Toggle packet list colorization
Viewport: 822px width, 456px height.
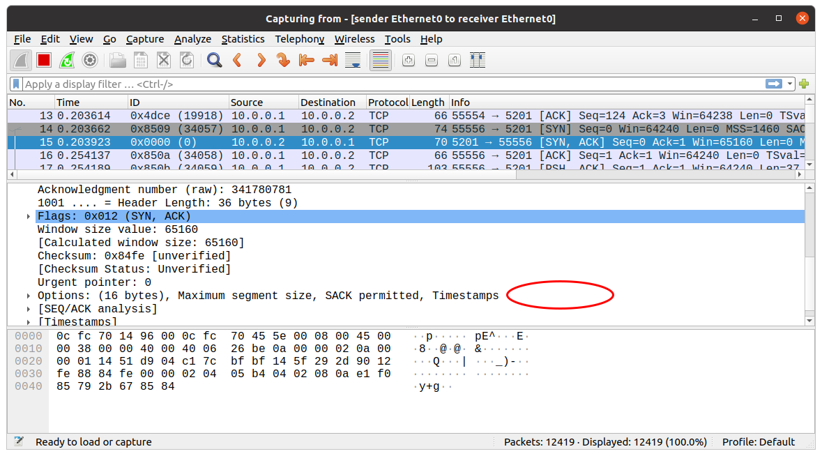380,61
